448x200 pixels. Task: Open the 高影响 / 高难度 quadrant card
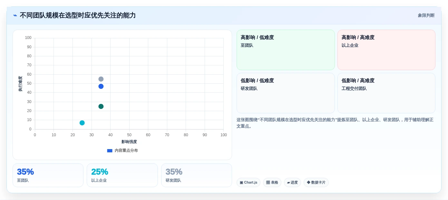386,50
